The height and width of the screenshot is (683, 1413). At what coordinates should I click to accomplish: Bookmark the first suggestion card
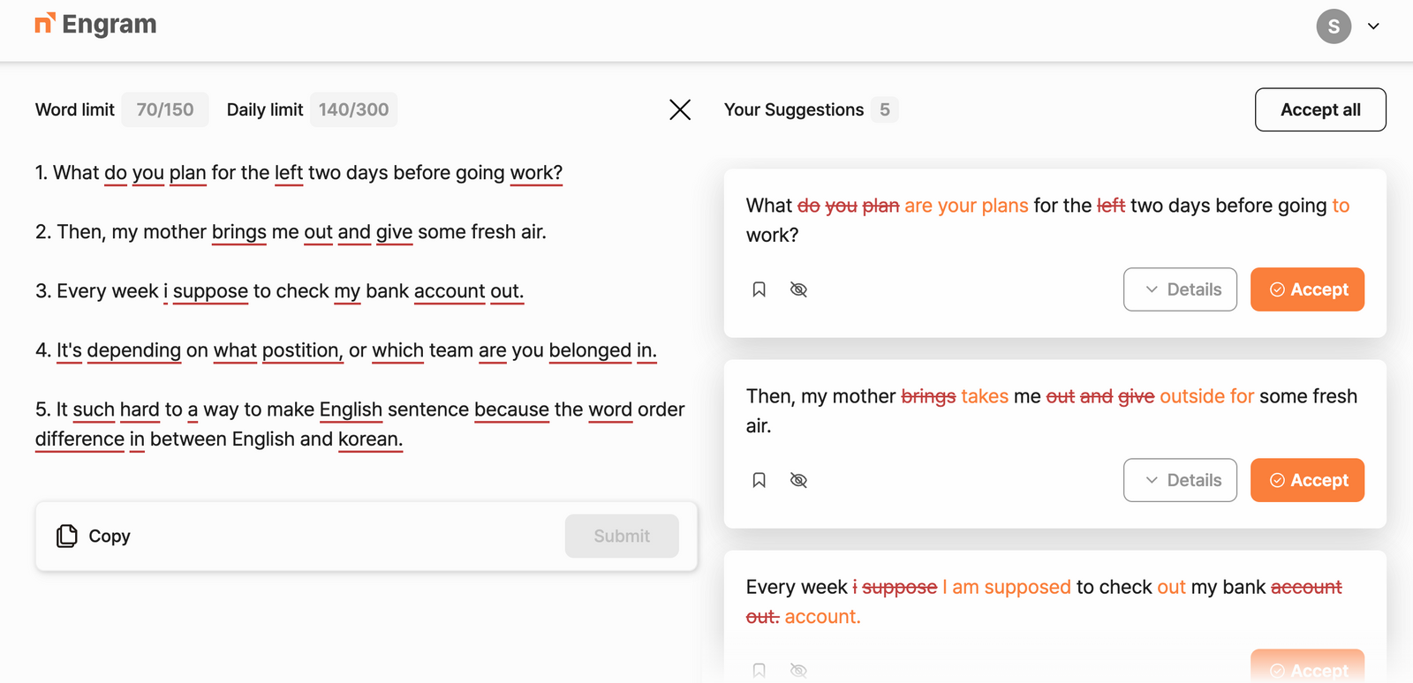tap(759, 289)
